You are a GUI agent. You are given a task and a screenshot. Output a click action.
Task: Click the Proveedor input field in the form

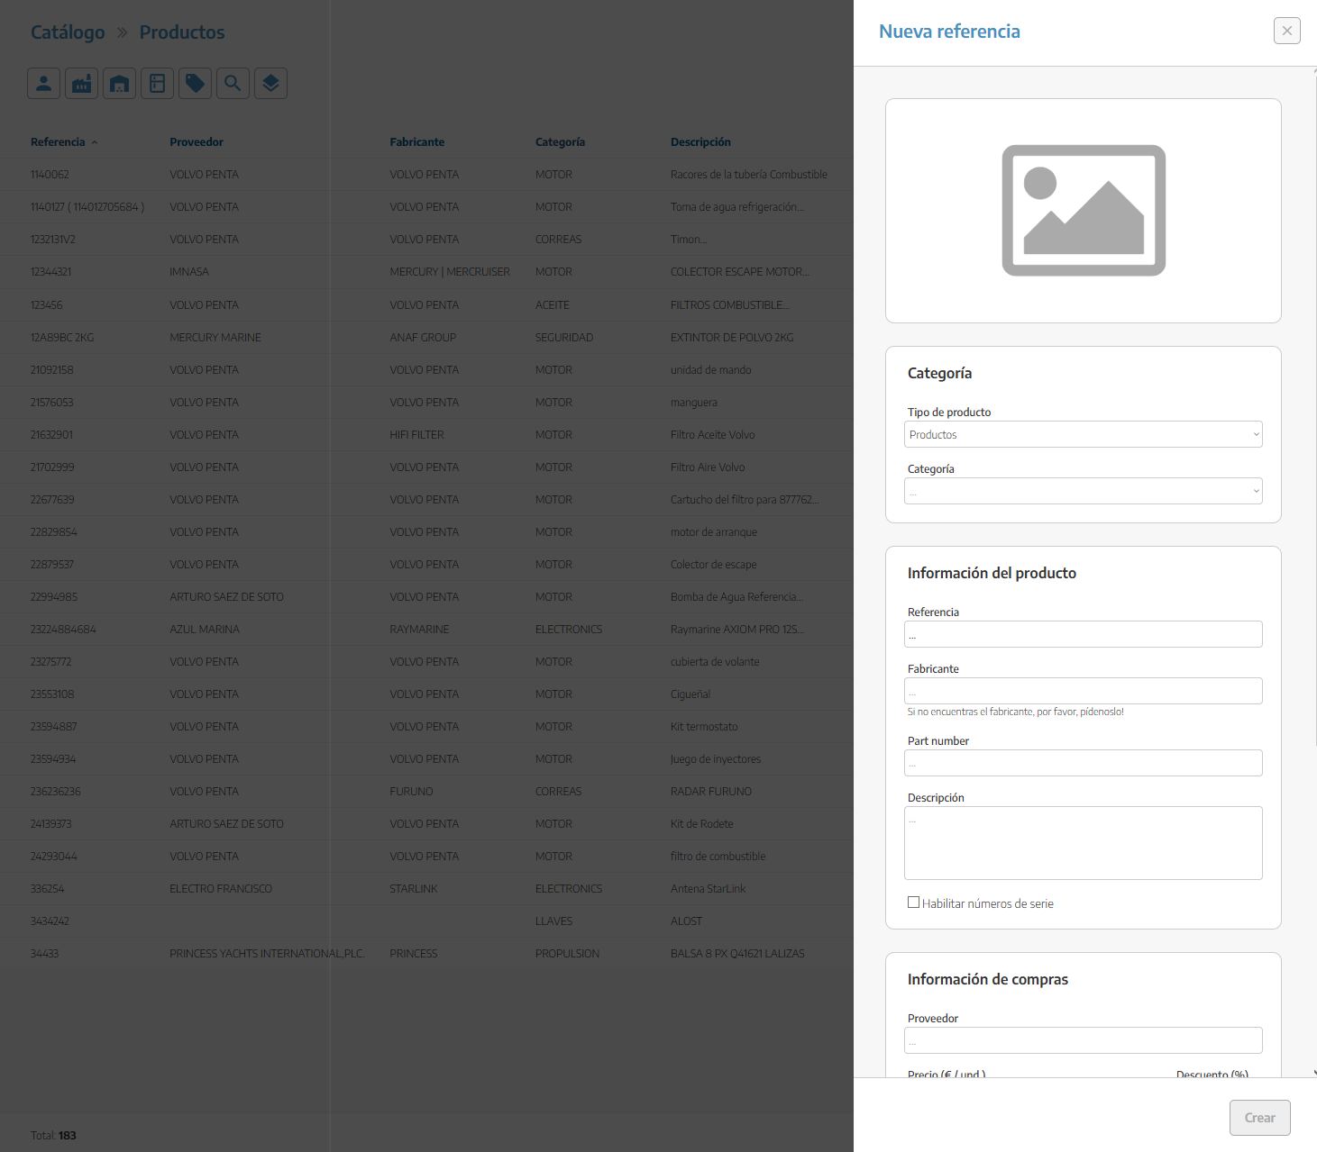tap(1084, 1040)
